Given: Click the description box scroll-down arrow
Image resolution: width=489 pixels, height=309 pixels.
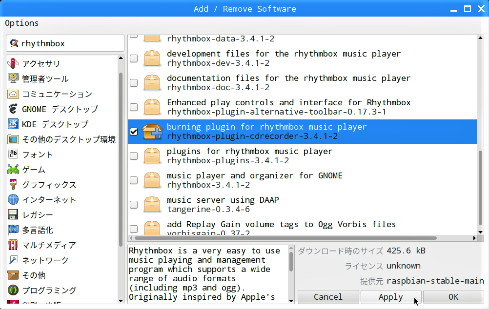Looking at the screenshot, I should click(291, 301).
